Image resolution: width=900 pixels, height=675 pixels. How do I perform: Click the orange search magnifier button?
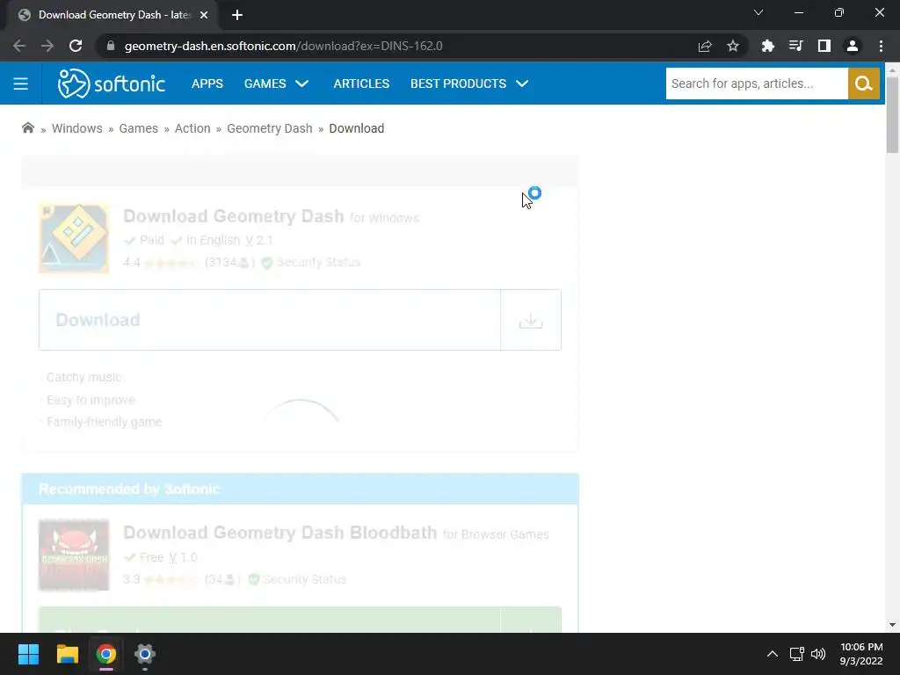click(863, 83)
